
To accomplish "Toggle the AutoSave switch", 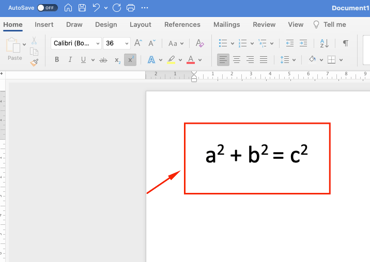I will click(48, 8).
